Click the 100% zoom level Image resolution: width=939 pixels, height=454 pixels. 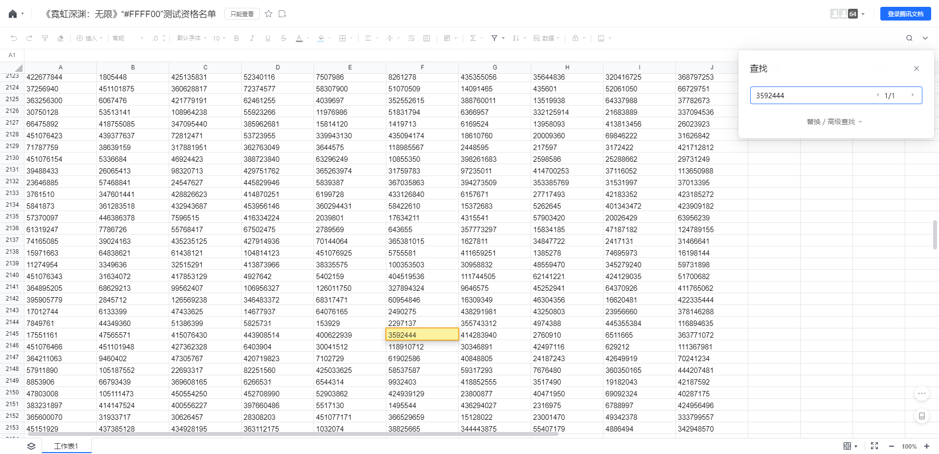909,446
